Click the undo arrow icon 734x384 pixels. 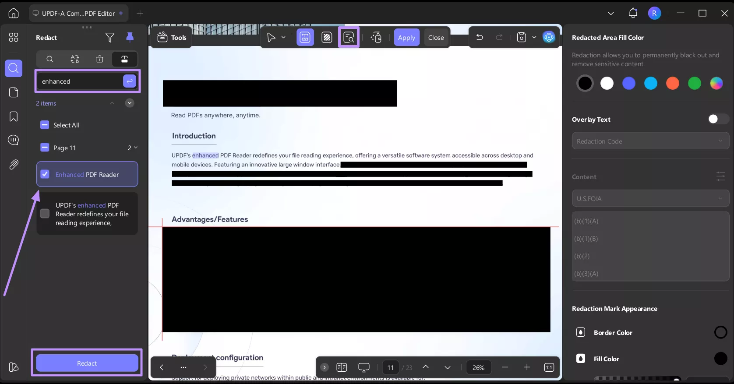point(480,37)
